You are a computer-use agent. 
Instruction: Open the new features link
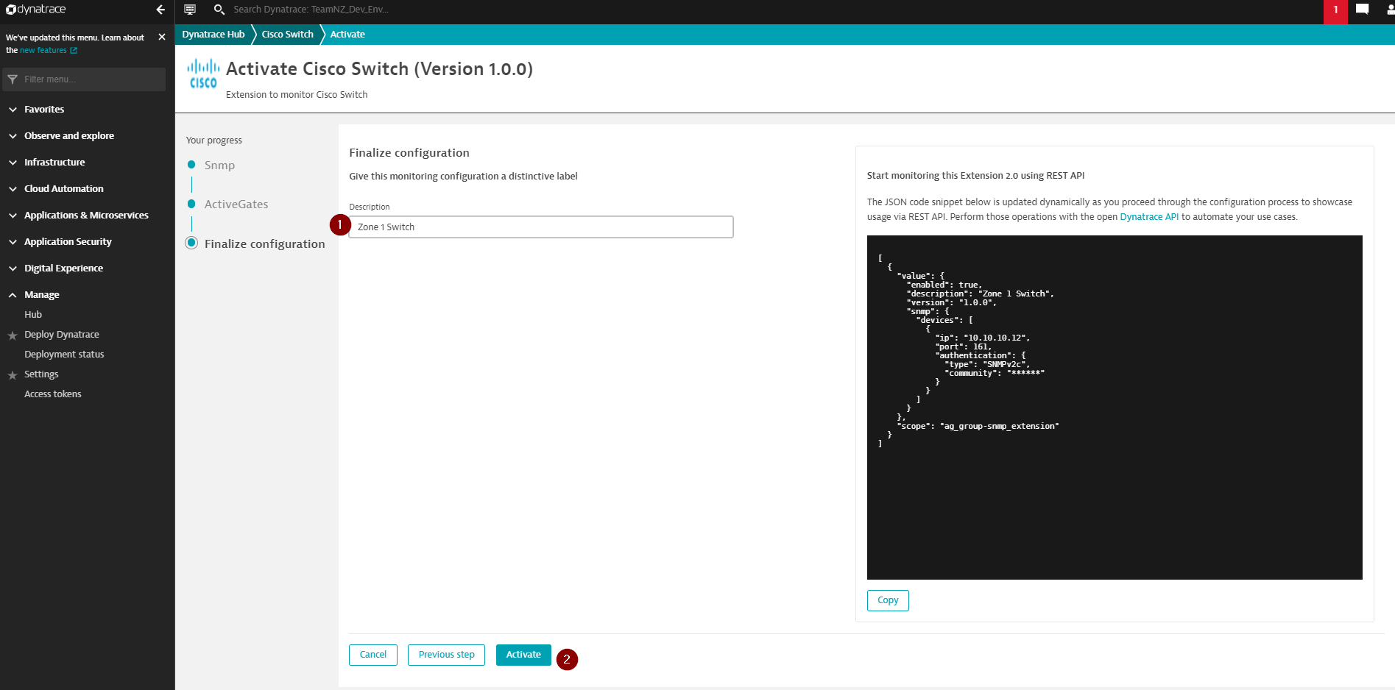[x=48, y=50]
